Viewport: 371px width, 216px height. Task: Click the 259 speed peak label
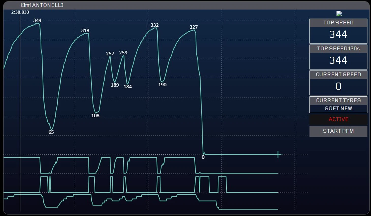123,53
